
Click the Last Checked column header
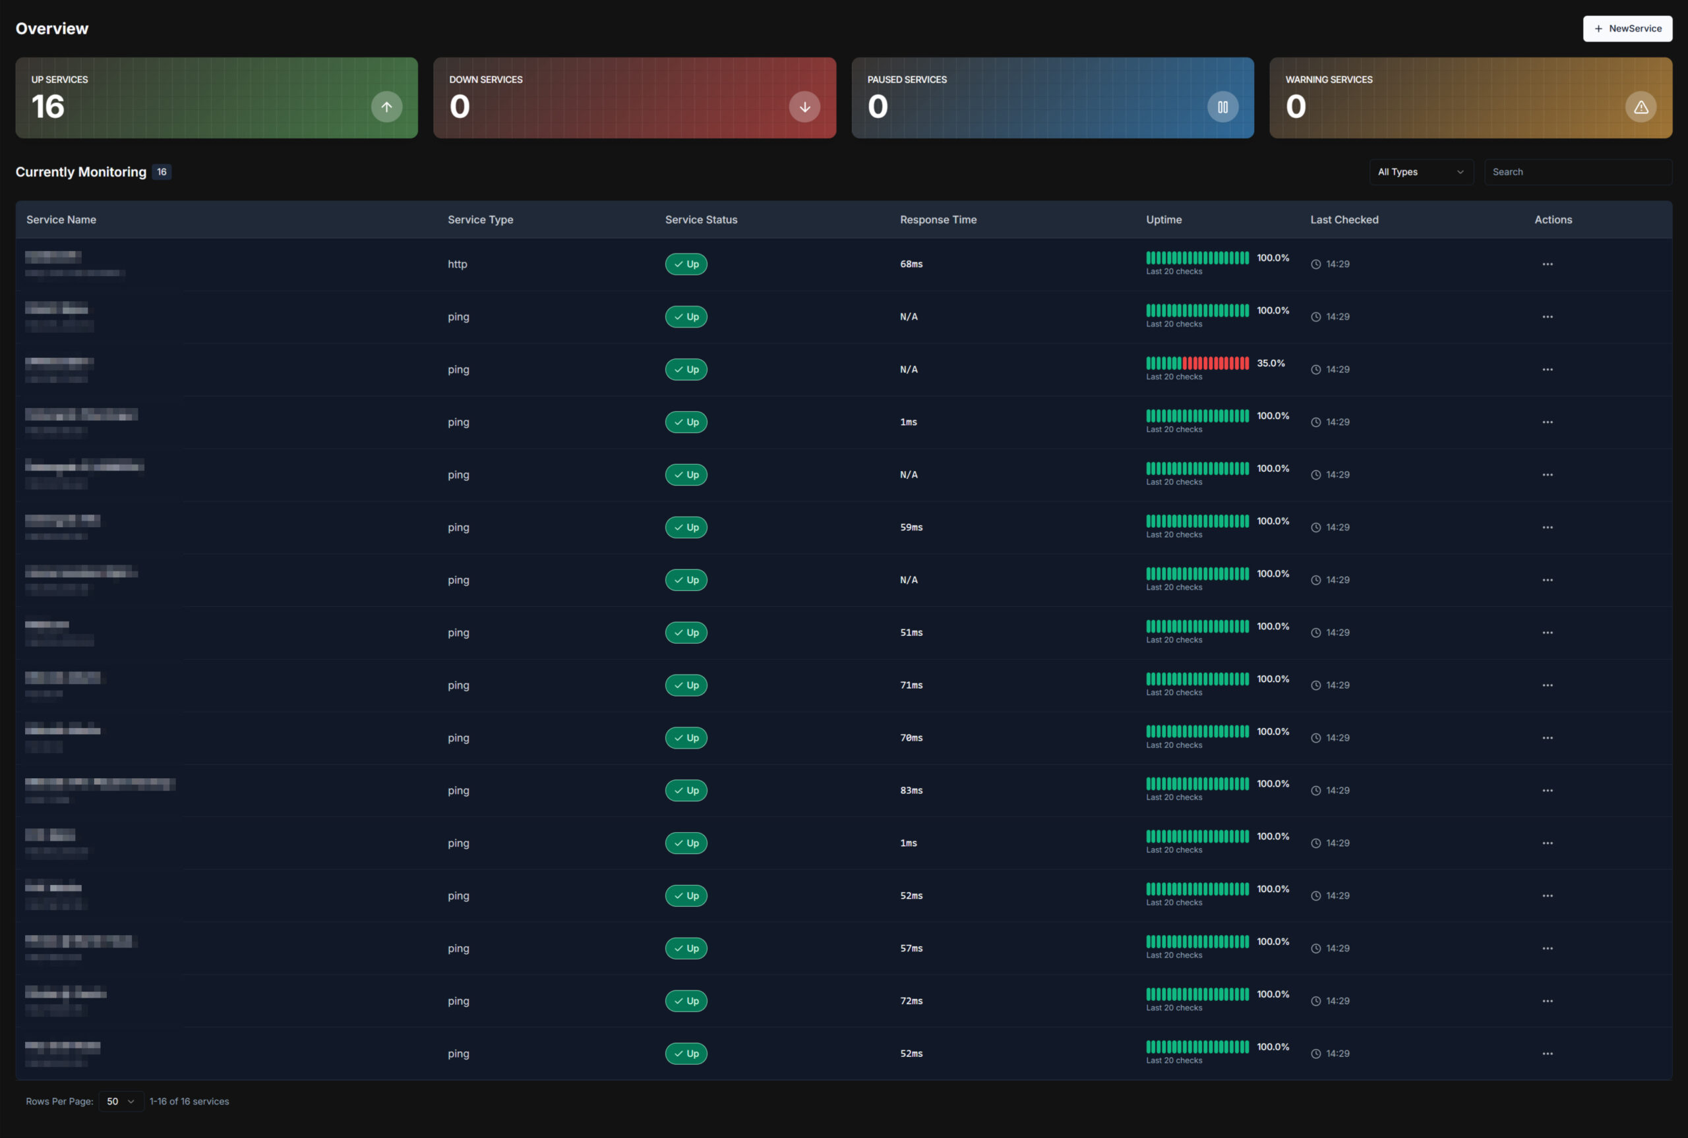(x=1343, y=219)
